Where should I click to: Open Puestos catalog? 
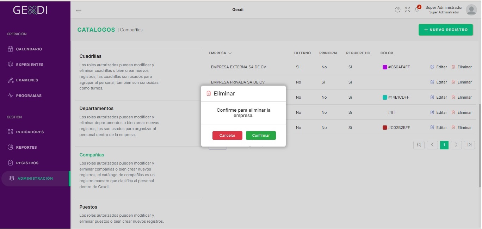[x=88, y=207]
